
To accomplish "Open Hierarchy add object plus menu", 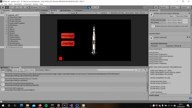I will (x=2, y=13).
